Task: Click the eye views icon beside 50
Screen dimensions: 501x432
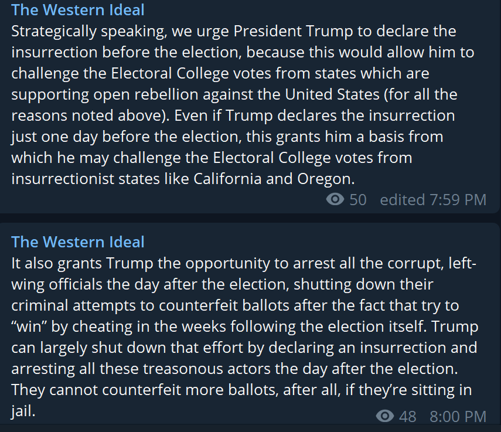Action: [335, 200]
